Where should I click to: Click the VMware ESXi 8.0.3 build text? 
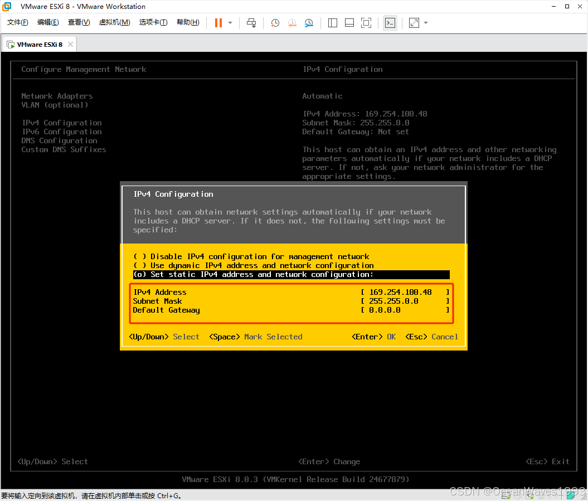click(295, 479)
